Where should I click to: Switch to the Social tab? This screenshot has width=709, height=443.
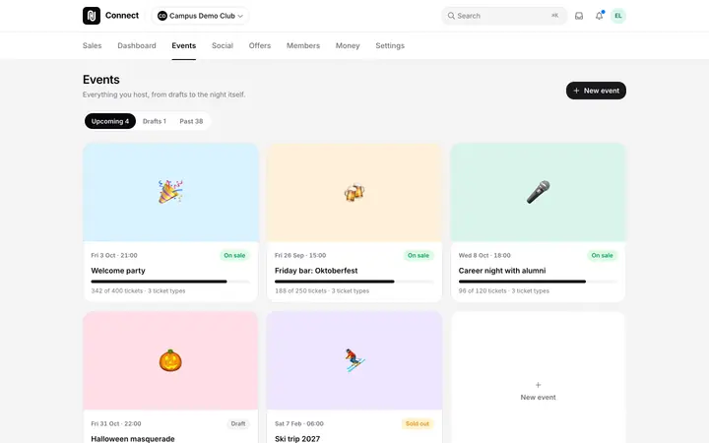223,45
